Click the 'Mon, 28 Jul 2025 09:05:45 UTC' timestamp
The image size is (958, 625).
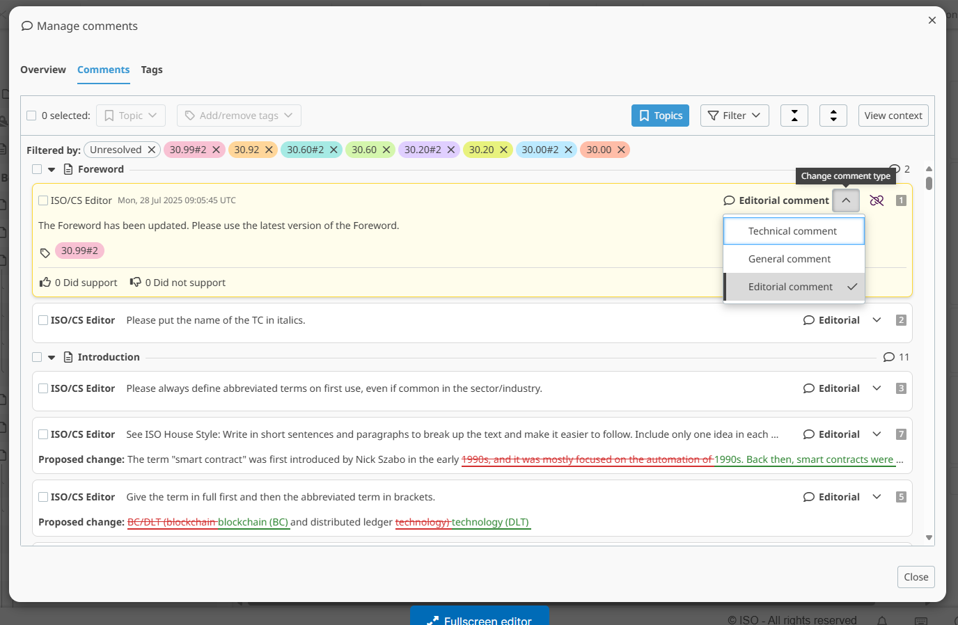pos(177,200)
